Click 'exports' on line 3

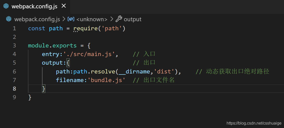click(x=65, y=46)
